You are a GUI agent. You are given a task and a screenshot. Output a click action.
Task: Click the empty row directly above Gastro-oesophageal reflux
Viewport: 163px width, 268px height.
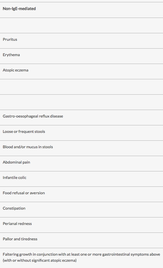[81, 102]
